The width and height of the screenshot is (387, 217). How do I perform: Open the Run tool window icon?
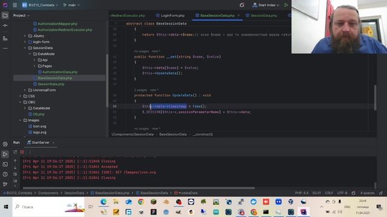point(5,154)
